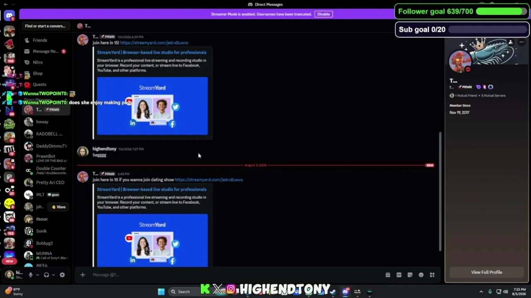Toggle microphone mute

[x=30, y=275]
